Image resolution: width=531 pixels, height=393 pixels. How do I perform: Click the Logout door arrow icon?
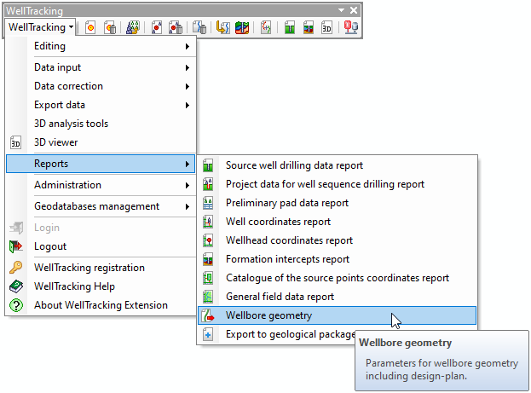coord(16,246)
